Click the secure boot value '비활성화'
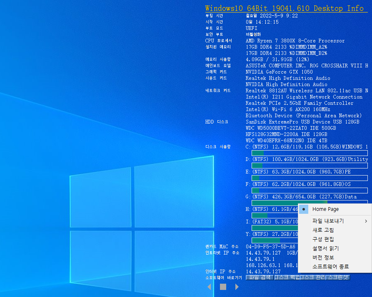This screenshot has width=372, height=297. point(253,35)
